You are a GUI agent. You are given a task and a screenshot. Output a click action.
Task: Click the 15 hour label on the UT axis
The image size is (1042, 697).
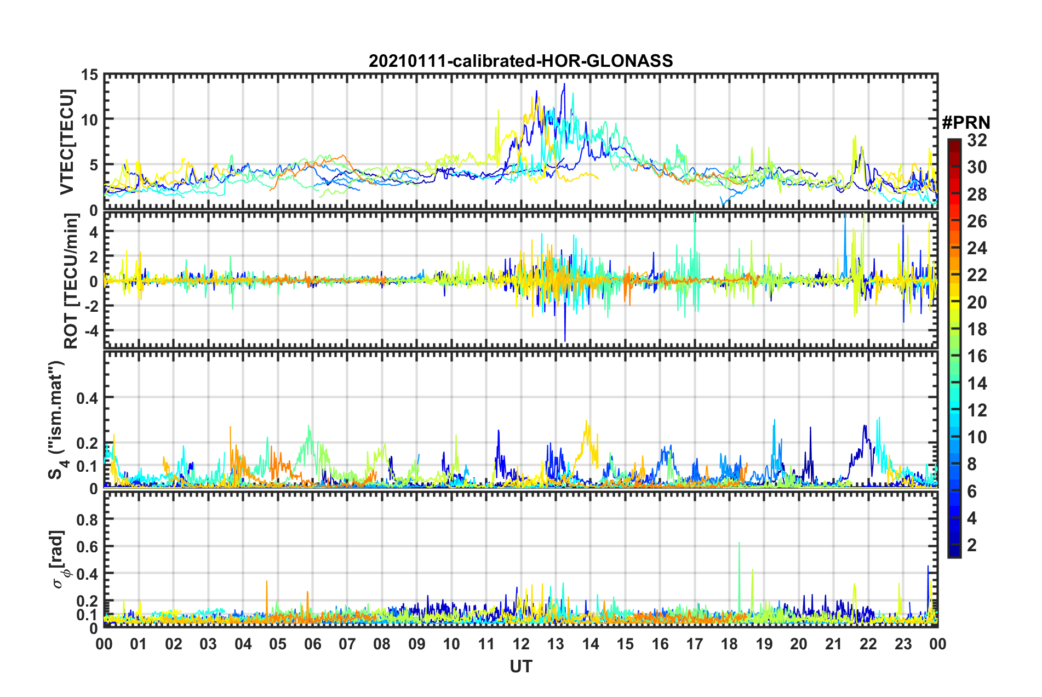(625, 644)
